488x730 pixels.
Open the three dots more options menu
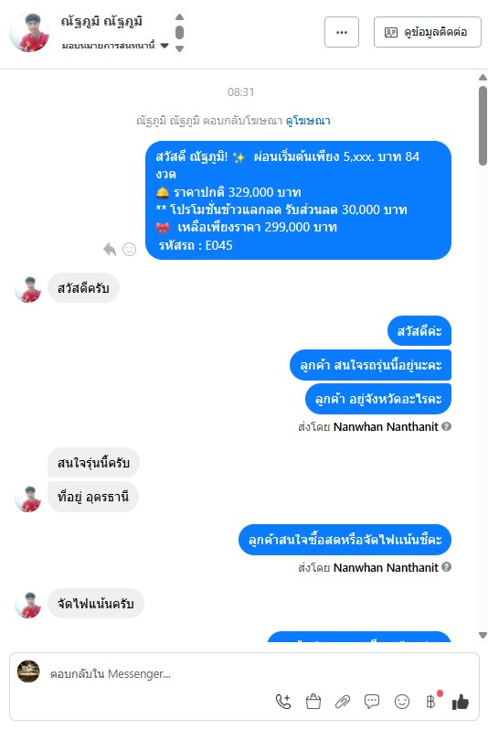[x=342, y=32]
